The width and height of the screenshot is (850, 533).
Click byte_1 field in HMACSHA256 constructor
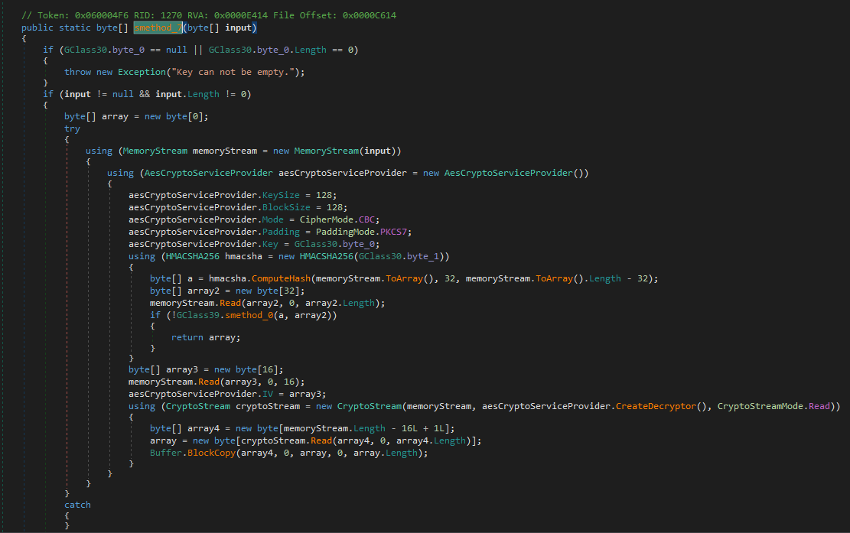click(x=423, y=257)
